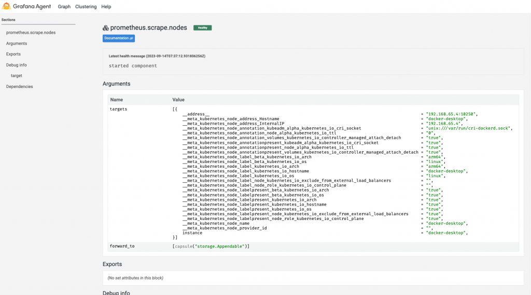Go to prometheus.scrape.nodes section in sidebar
The width and height of the screenshot is (531, 295).
(31, 33)
